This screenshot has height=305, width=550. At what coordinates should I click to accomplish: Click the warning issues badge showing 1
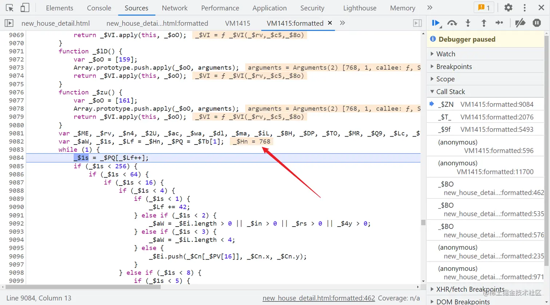click(484, 8)
